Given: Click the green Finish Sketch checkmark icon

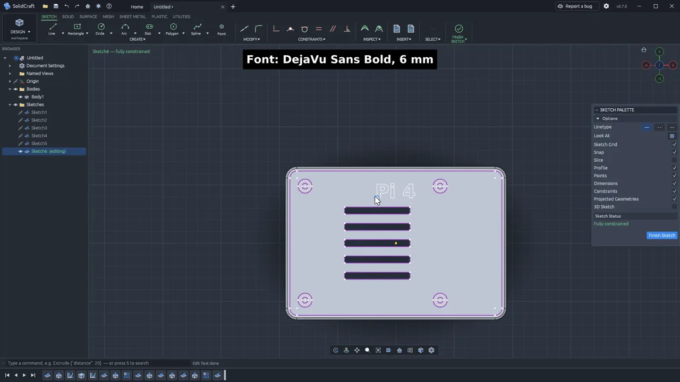Looking at the screenshot, I should [x=458, y=29].
